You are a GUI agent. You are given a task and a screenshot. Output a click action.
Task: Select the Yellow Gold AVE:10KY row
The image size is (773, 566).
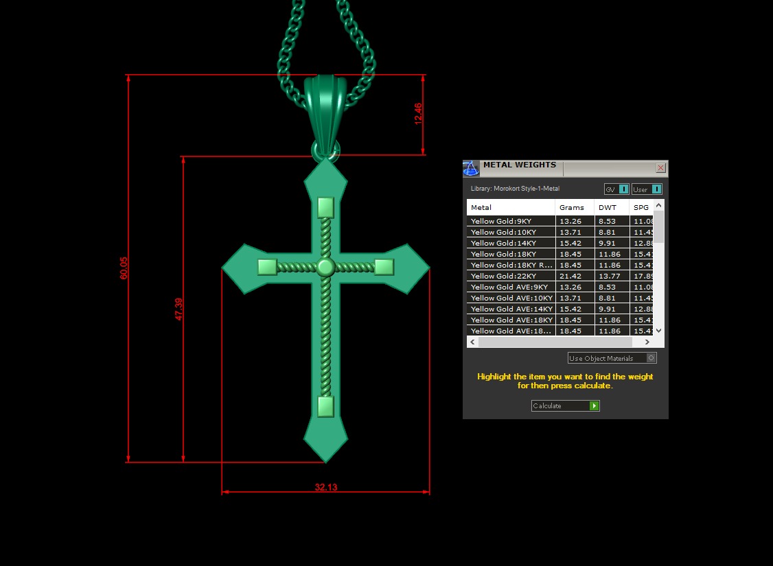pos(559,298)
